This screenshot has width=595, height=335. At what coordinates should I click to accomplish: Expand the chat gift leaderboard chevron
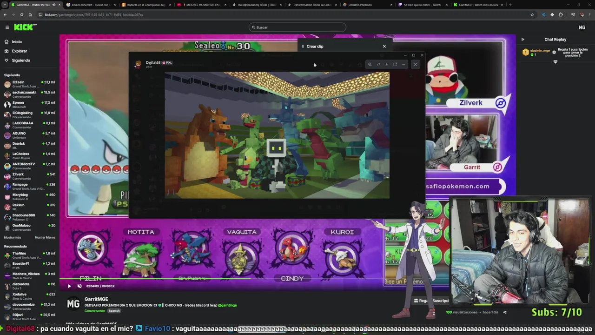[555, 61]
